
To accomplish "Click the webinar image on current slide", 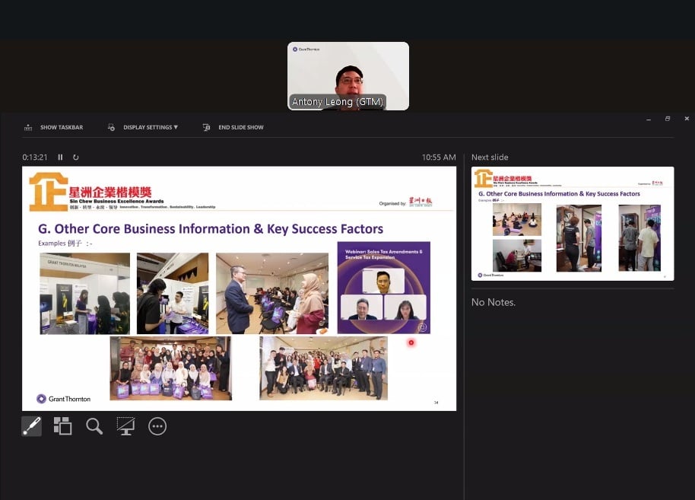I will point(383,288).
